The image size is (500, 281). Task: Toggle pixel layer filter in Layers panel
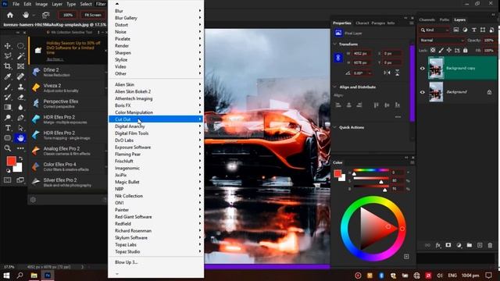pyautogui.click(x=456, y=30)
